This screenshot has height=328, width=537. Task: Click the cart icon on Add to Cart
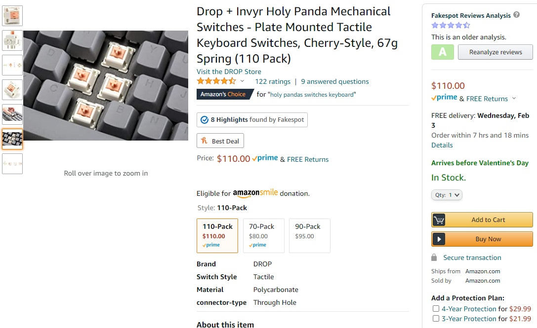(439, 220)
